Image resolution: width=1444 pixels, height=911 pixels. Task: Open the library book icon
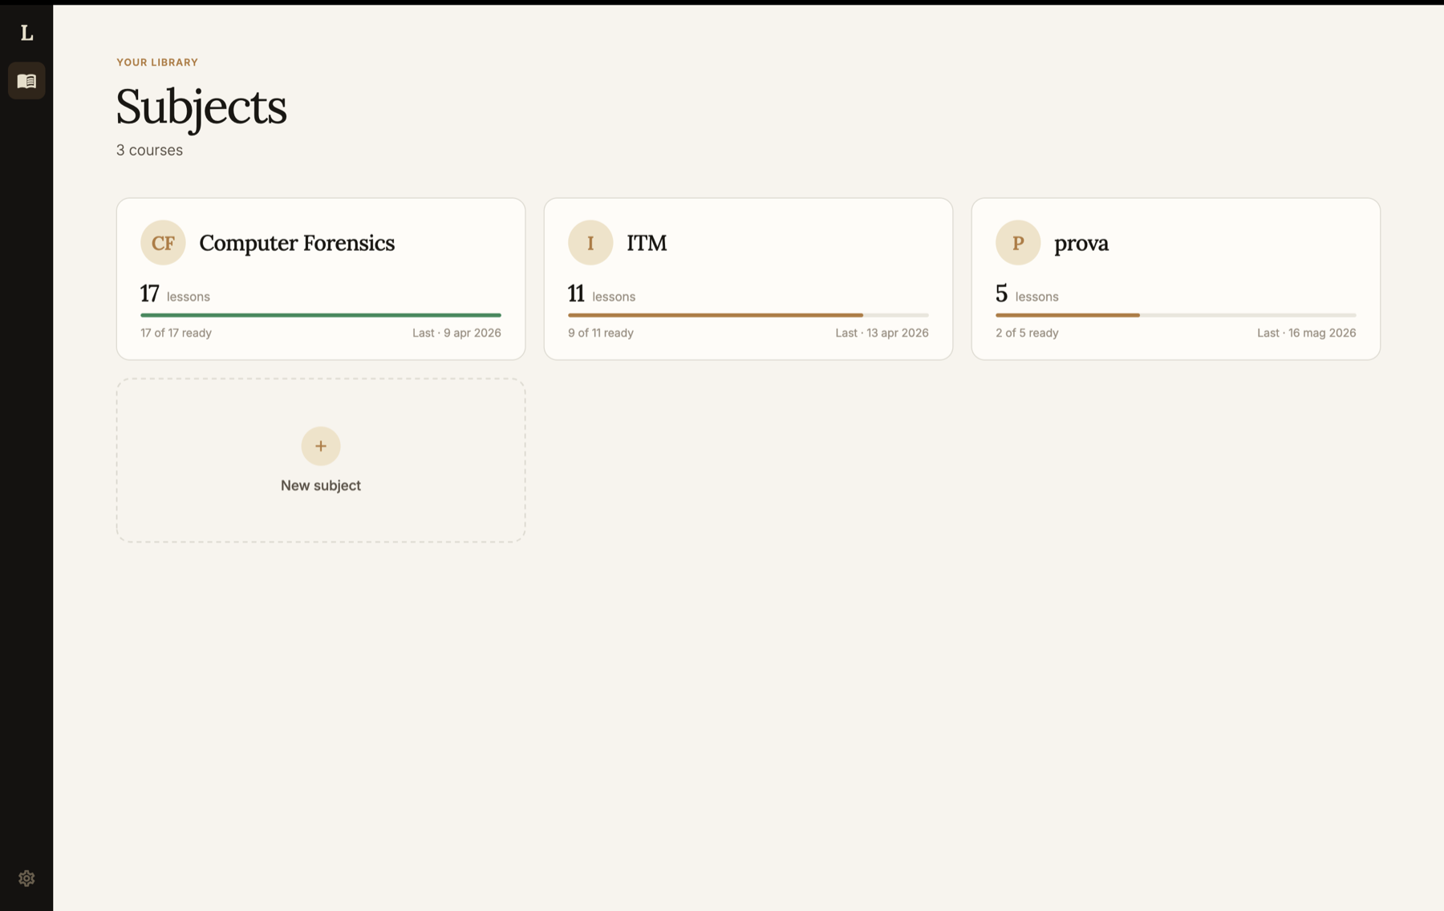point(26,81)
